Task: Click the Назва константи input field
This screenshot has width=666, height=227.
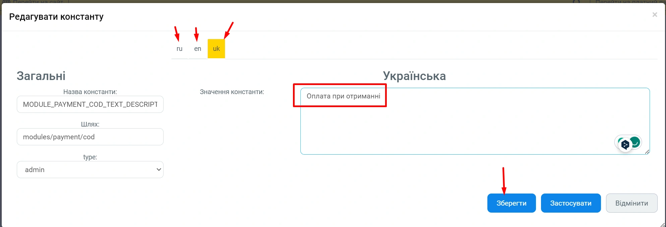Action: pyautogui.click(x=90, y=104)
